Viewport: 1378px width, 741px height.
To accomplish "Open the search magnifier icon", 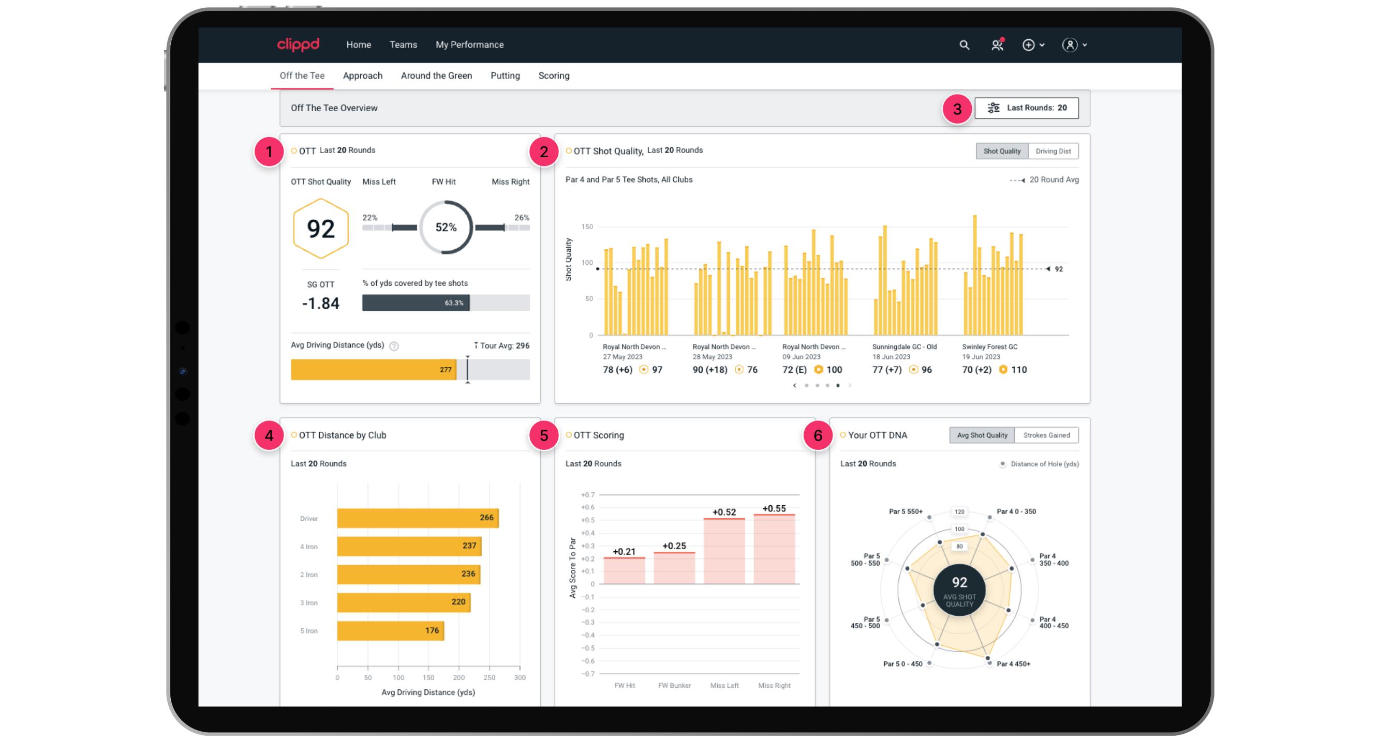I will point(964,45).
